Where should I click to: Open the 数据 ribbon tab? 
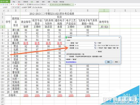[38, 2]
